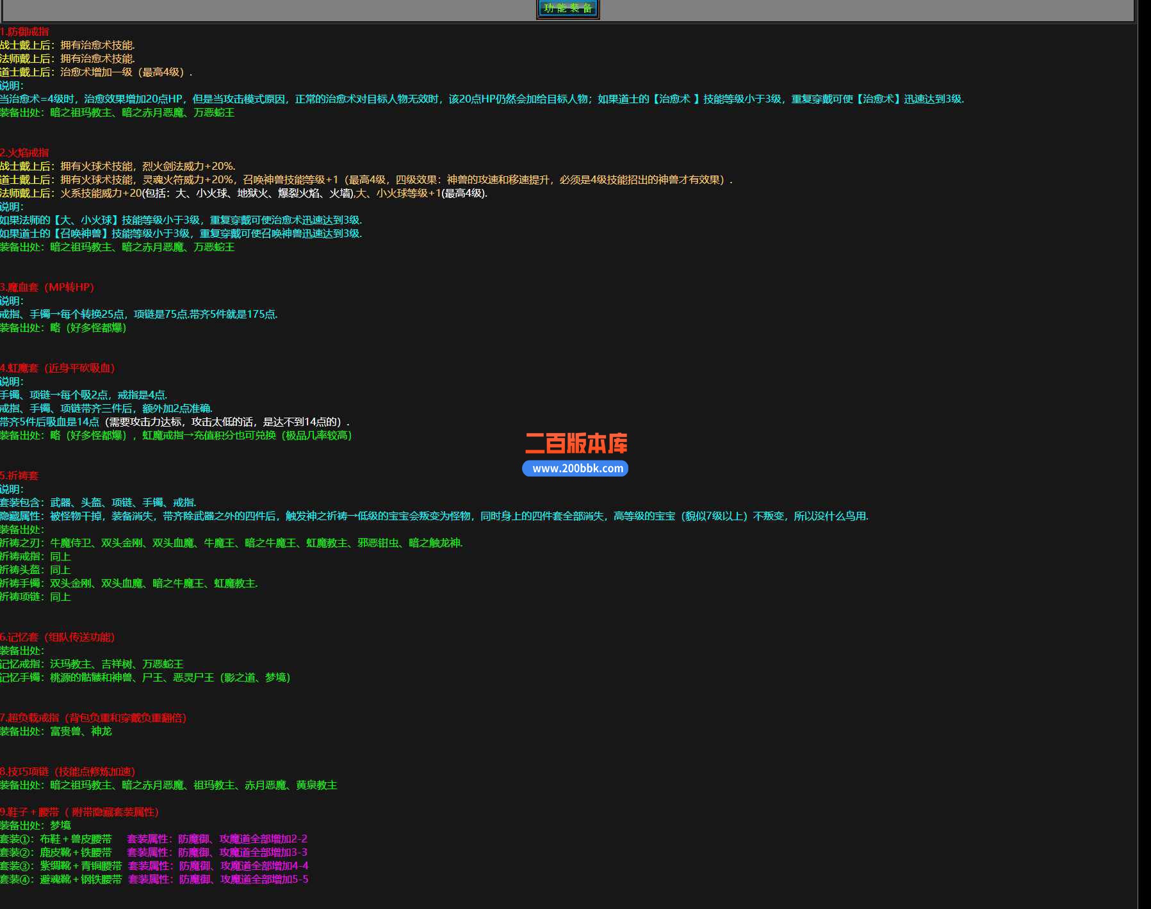The width and height of the screenshot is (1151, 909).
Task: Click line 道士戴上后：拥有火球术技能
Action: tap(366, 179)
